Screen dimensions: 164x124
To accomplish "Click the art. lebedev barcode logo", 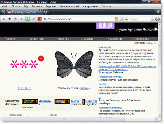I will (x=105, y=25).
